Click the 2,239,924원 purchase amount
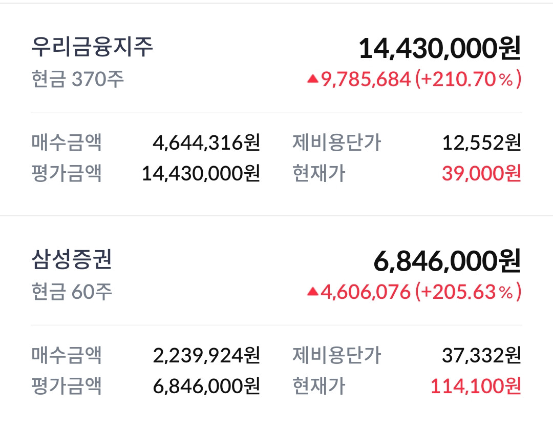 click(x=206, y=355)
